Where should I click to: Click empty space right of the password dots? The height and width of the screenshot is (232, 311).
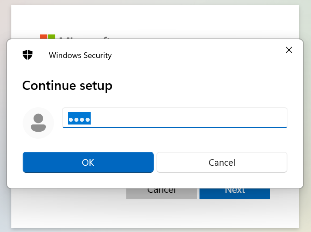point(187,118)
